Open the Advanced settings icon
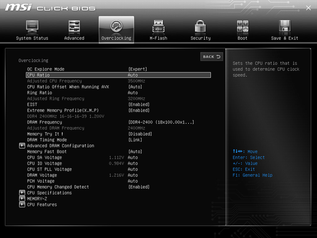The image size is (317, 238). pyautogui.click(x=74, y=26)
